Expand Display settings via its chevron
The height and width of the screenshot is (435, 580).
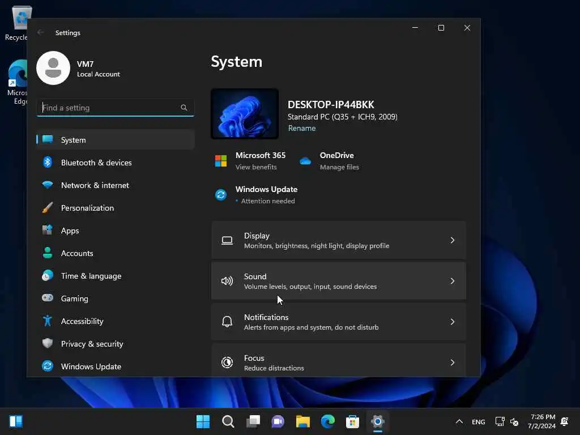tap(452, 240)
